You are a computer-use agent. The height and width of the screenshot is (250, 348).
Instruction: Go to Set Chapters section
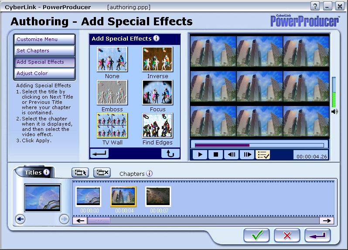point(44,51)
